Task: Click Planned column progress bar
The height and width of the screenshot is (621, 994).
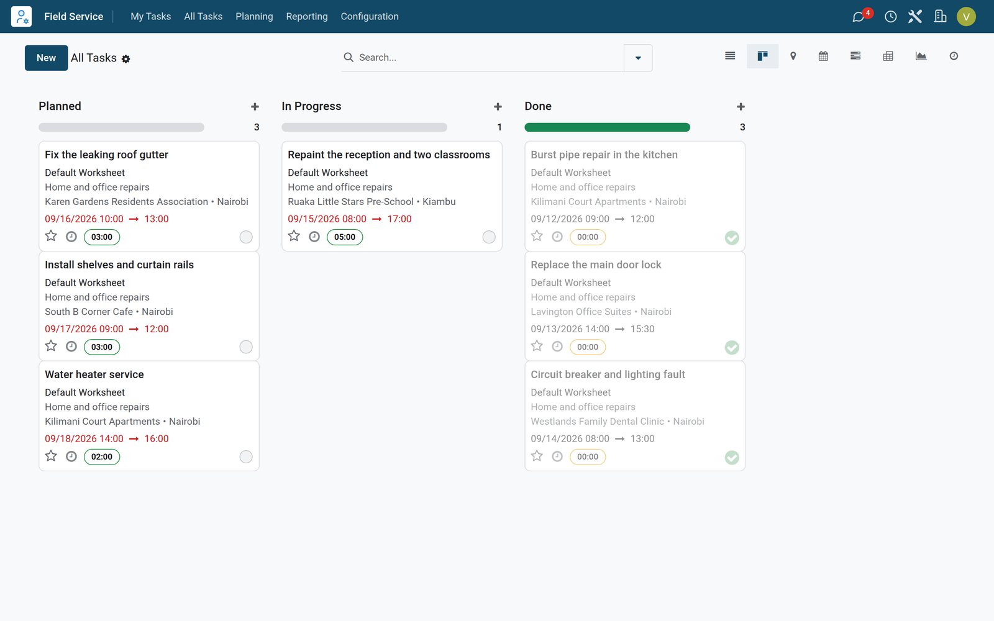Action: [121, 127]
